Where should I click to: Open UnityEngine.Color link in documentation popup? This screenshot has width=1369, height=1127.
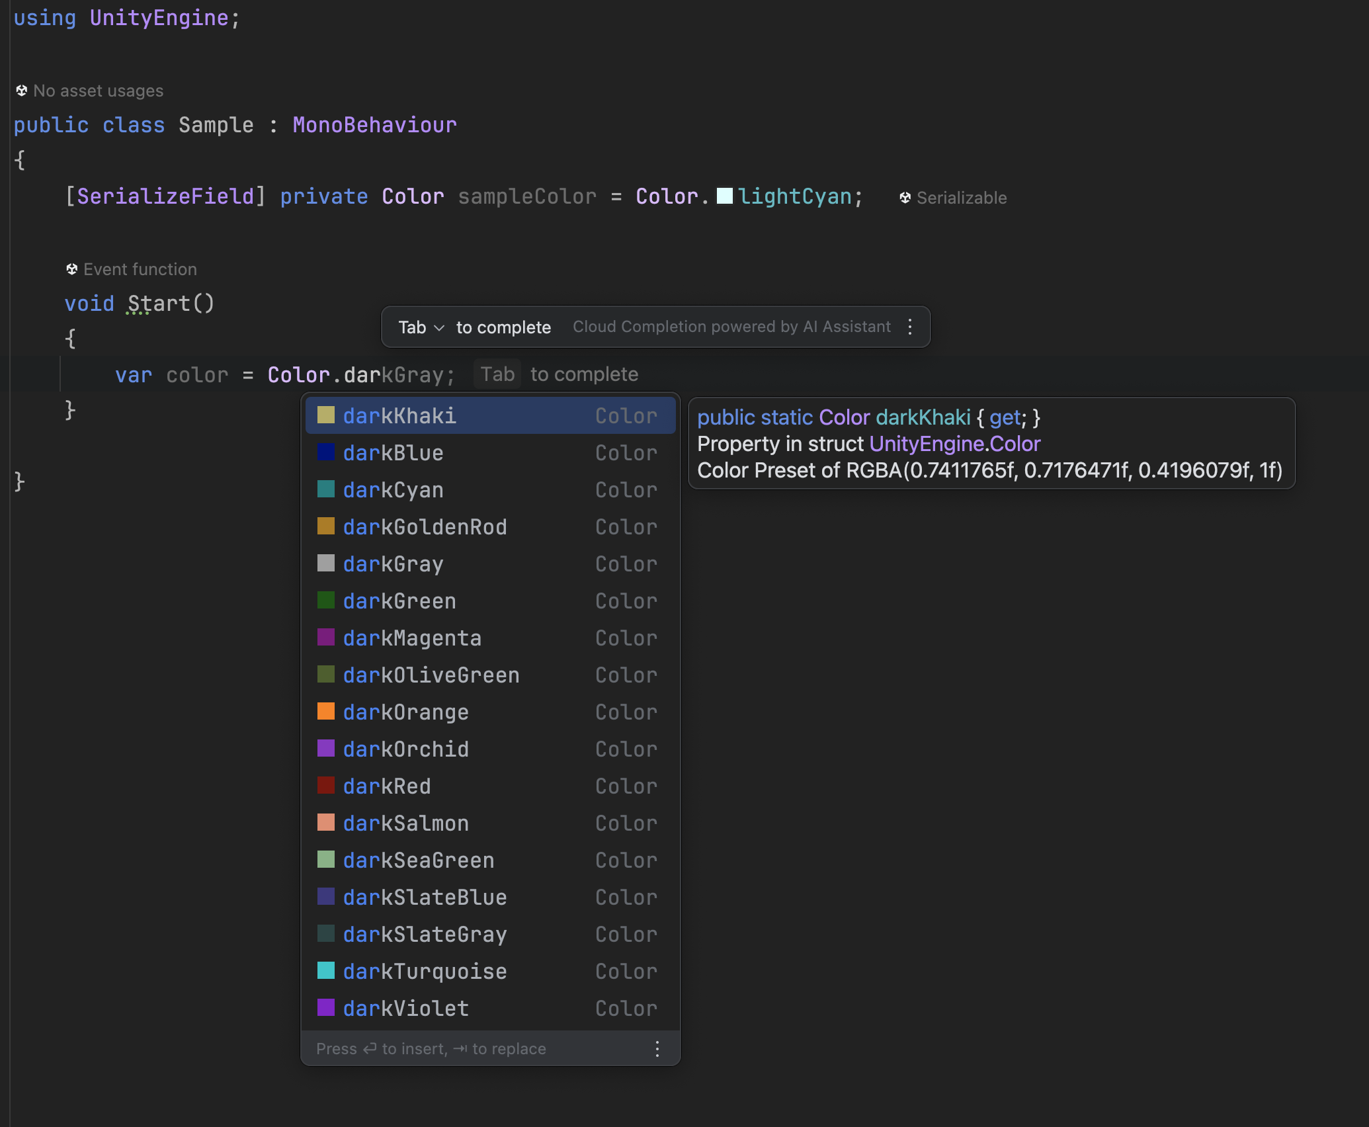(x=954, y=444)
